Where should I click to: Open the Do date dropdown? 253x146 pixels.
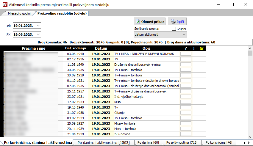click(x=38, y=34)
